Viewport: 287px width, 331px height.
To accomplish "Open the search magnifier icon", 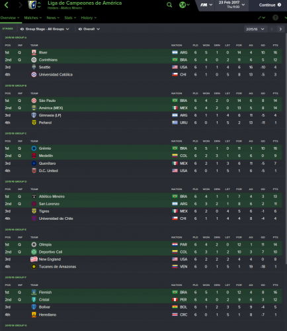I will point(169,5).
